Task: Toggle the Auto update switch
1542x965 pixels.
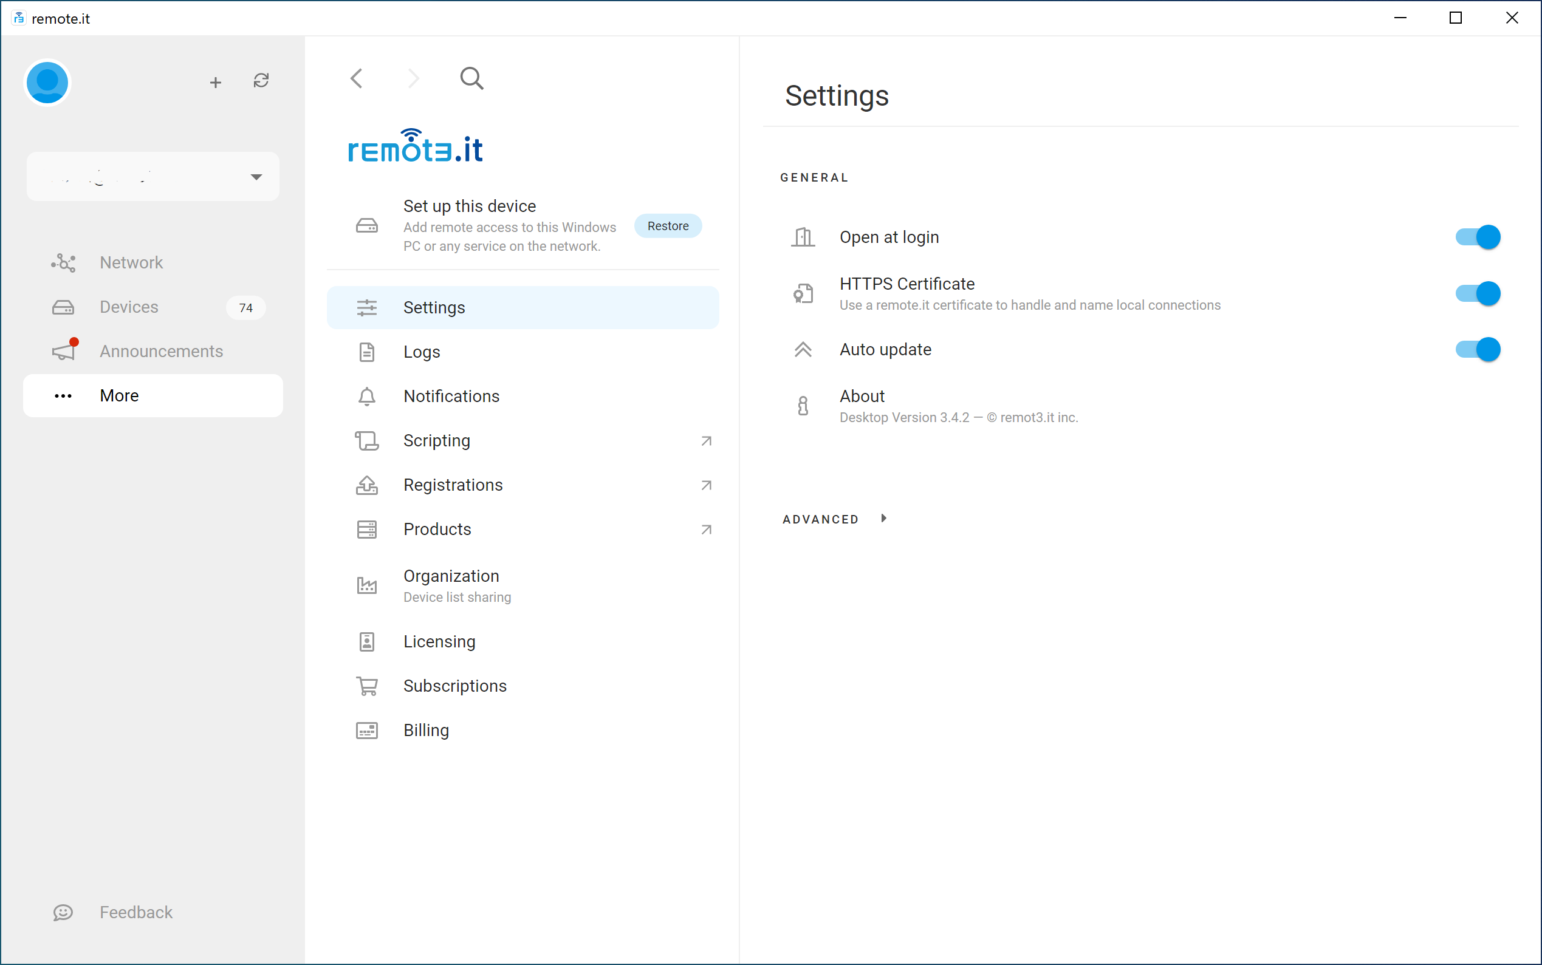Action: coord(1478,349)
